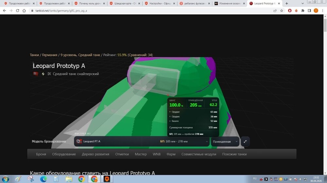Follow the Германия breadcrumb link

pyautogui.click(x=50, y=55)
